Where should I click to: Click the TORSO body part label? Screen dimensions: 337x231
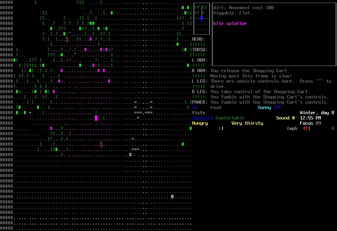click(199, 50)
